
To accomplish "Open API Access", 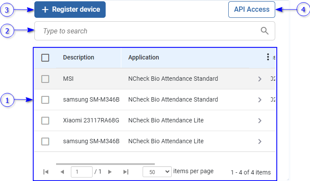I will pos(251,10).
